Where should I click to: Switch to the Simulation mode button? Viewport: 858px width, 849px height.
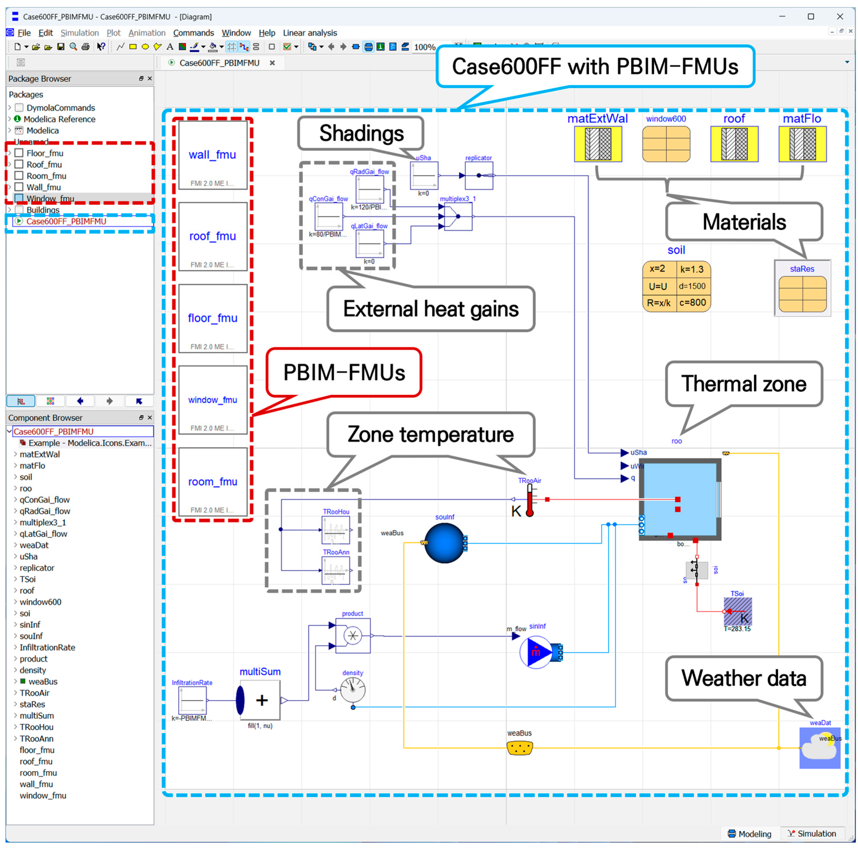(x=811, y=833)
